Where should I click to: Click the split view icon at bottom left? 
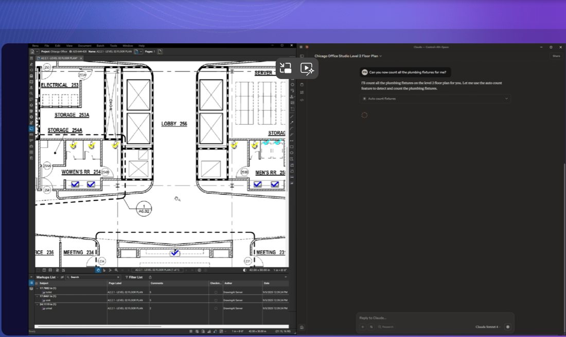click(x=44, y=270)
